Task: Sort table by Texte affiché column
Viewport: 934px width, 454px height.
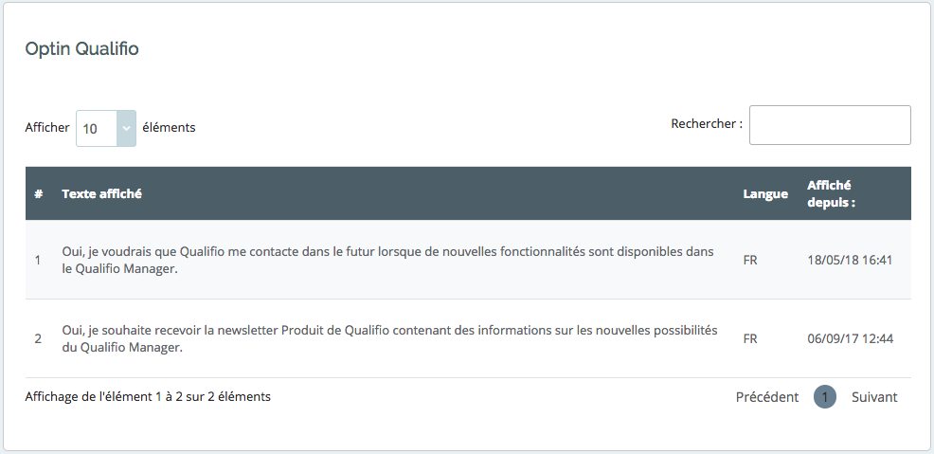Action: (102, 193)
